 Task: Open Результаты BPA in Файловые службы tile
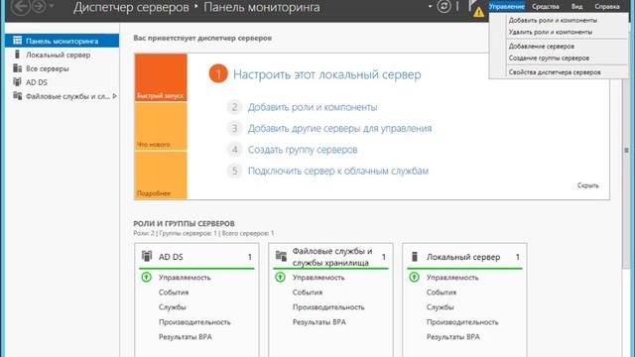click(319, 322)
